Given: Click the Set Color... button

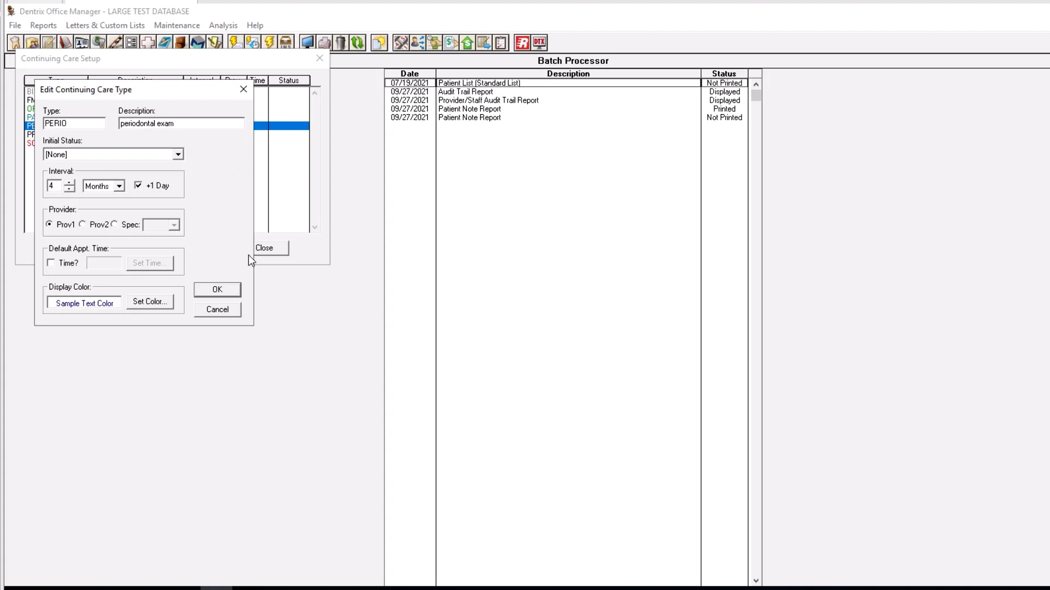Looking at the screenshot, I should (150, 302).
